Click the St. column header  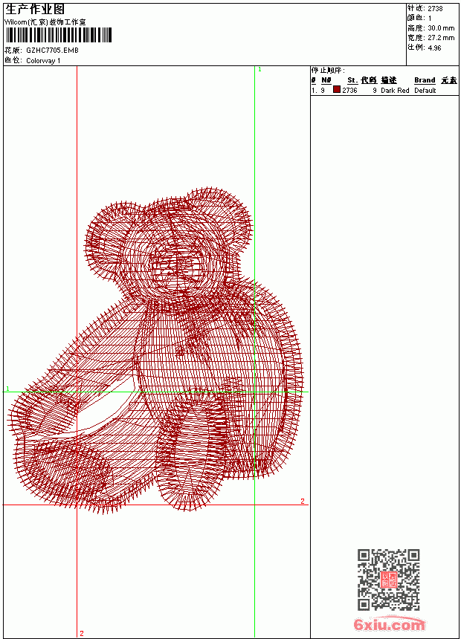[352, 80]
